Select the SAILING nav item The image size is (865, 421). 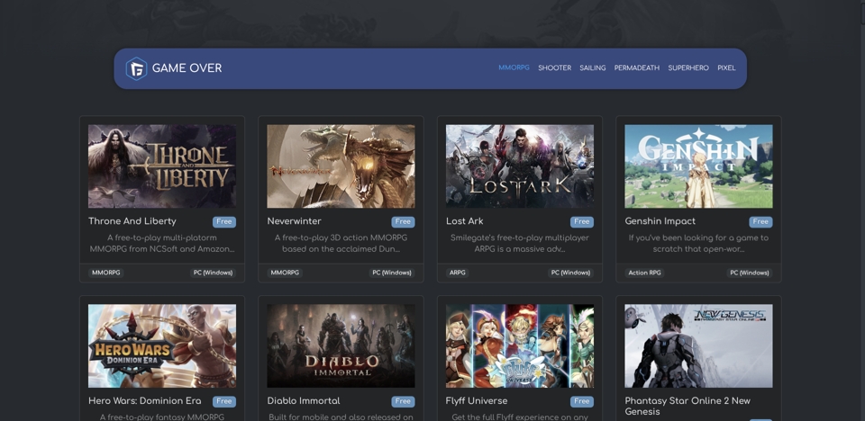[593, 67]
